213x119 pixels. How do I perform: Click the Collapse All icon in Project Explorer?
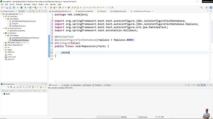click(30, 11)
